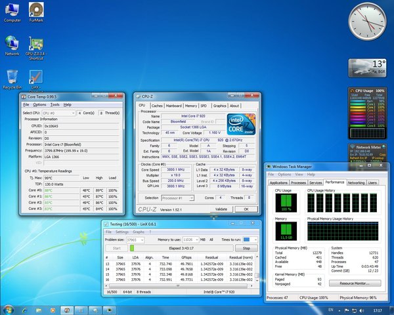The height and width of the screenshot is (315, 394).
Task: Open the Windows Start orb
Action: 8,310
